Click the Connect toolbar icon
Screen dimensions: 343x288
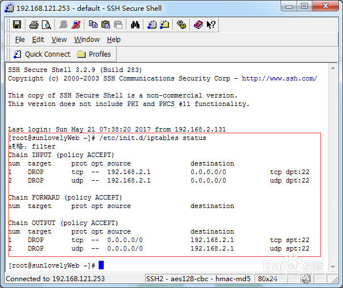tap(63, 25)
